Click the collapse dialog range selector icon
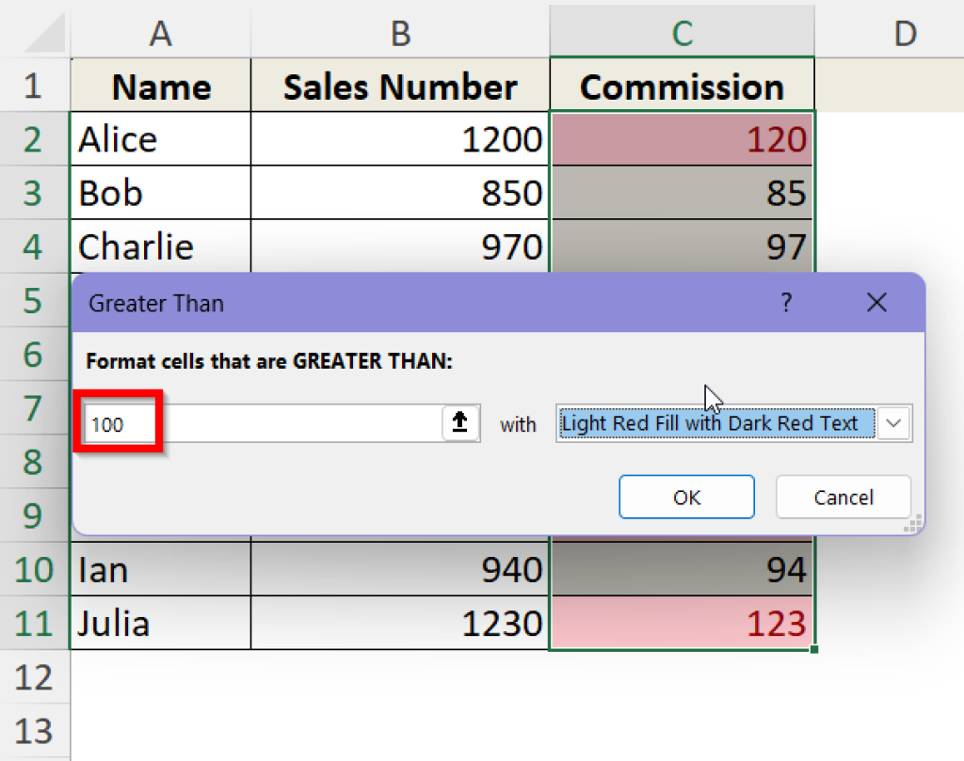Viewport: 964px width, 761px height. point(459,423)
